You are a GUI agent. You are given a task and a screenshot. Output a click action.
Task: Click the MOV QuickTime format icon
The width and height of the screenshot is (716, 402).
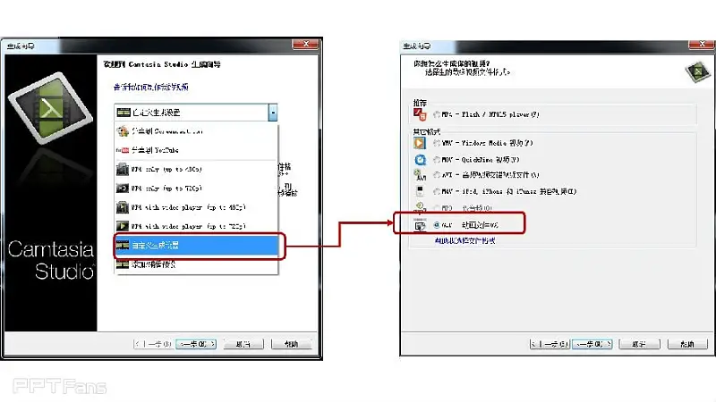coord(420,160)
